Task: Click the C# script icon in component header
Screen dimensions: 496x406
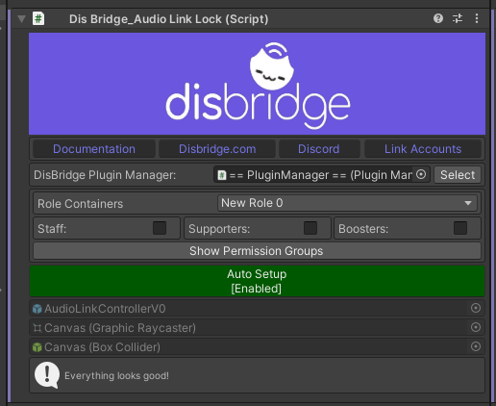Action: [38, 18]
